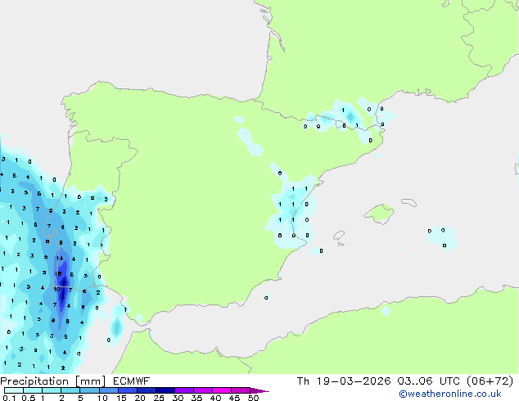
Task: Pick the 25–30 mm navy legend swatch
Action: (165, 390)
